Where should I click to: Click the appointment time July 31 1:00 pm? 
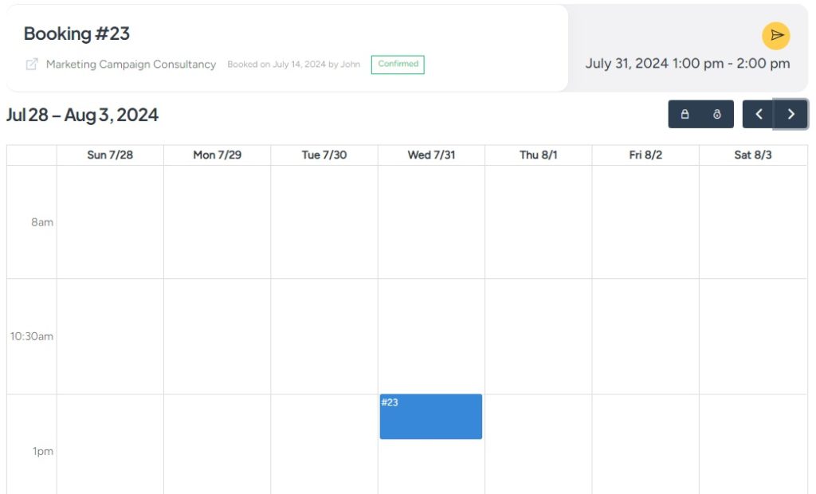click(688, 64)
